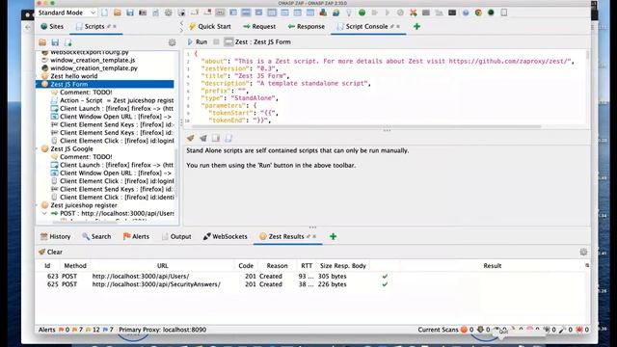Image resolution: width=617 pixels, height=347 pixels.
Task: Click the Stop script square button
Action: pyautogui.click(x=216, y=41)
